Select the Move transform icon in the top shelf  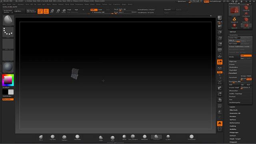click(x=52, y=11)
